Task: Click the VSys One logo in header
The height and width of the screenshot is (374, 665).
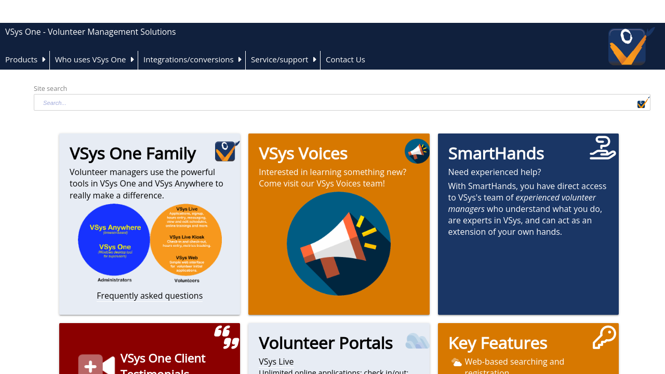Action: point(631,46)
